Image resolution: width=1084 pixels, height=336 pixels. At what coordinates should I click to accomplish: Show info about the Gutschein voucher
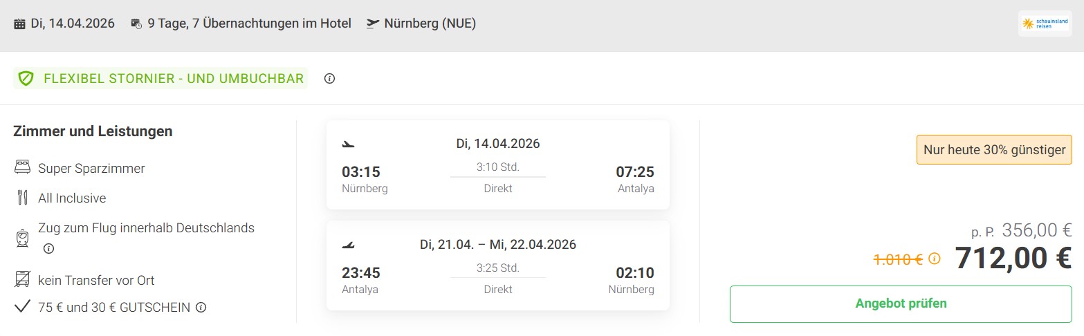point(201,307)
